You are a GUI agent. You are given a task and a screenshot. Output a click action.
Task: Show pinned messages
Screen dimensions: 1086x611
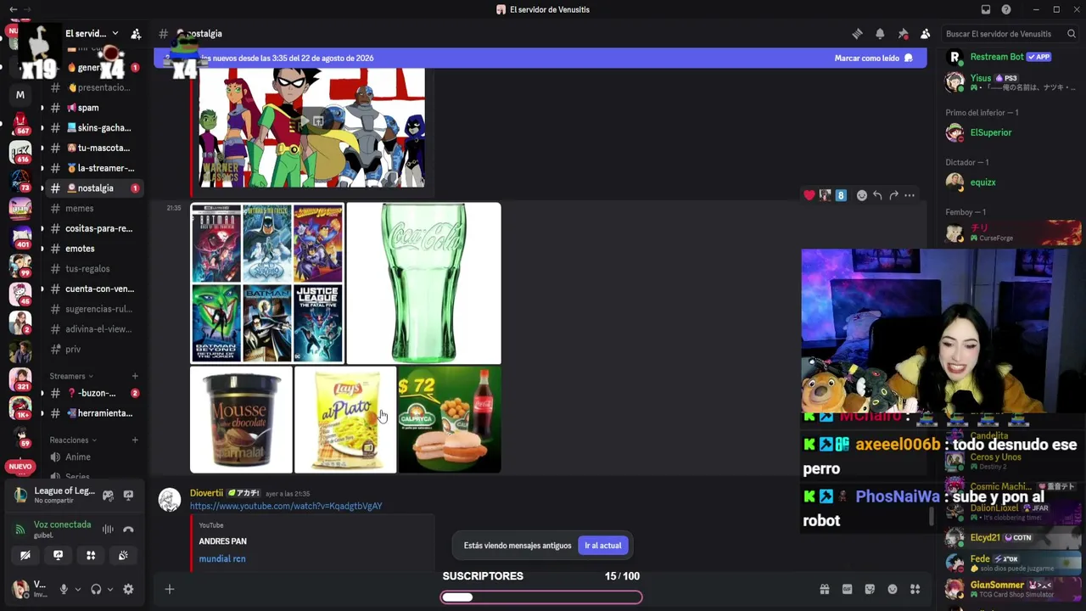[903, 34]
